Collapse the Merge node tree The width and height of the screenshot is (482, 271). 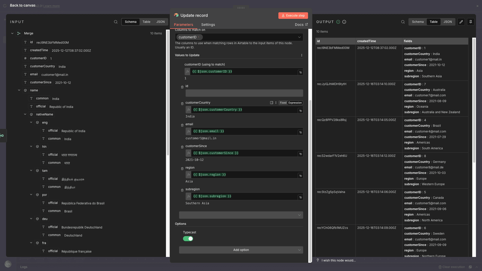(x=12, y=33)
